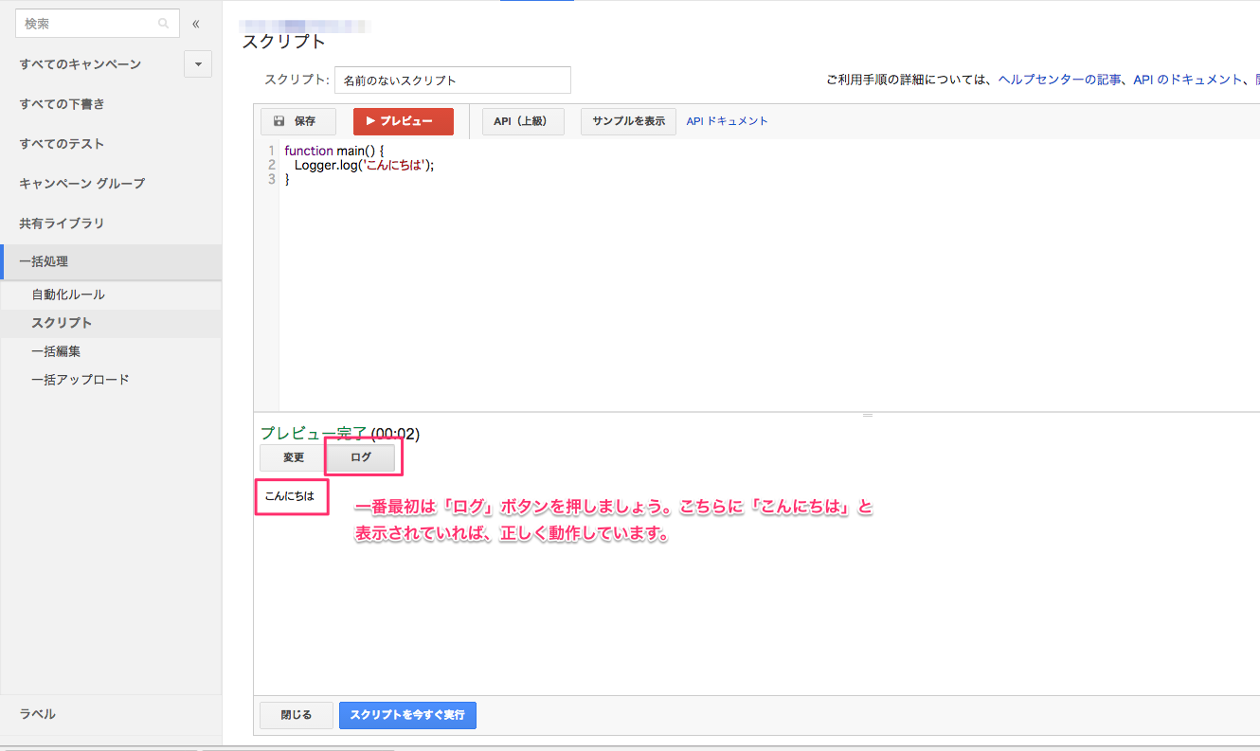Select スクリプト sub-item in sidebar
This screenshot has height=751, width=1260.
(62, 323)
